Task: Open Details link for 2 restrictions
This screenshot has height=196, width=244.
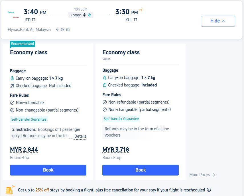Action: coord(80,136)
